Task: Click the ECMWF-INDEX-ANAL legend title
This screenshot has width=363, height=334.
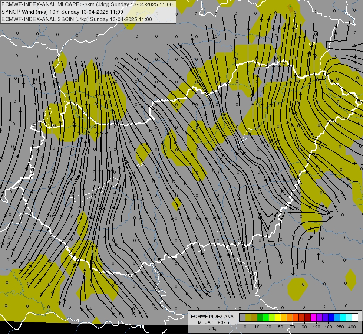Action: click(214, 317)
